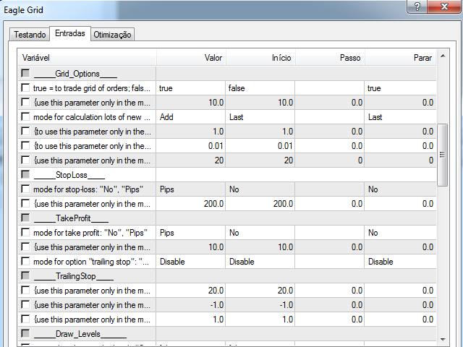Screen dimensions: 463x347
Task: Switch to the Testando tab
Action: [30, 35]
